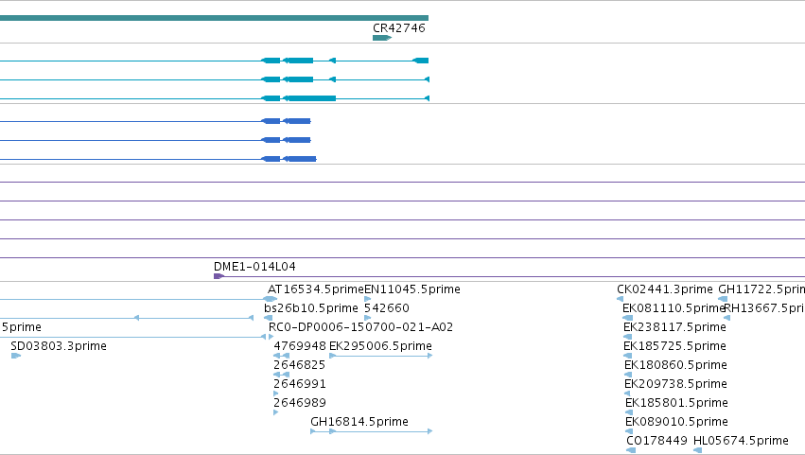Screen dimensions: 805x455
Task: Select the CR42746 gene arrow glyph
Action: 382,38
